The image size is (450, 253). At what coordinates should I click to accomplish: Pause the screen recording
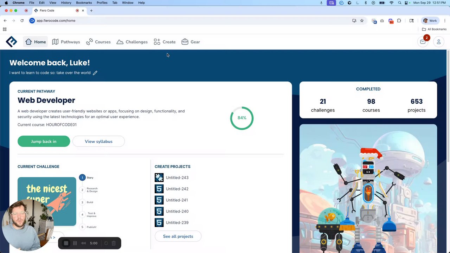pyautogui.click(x=75, y=243)
